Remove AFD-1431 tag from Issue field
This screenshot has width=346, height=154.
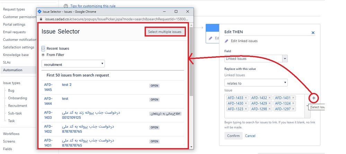pyautogui.click(x=293, y=98)
